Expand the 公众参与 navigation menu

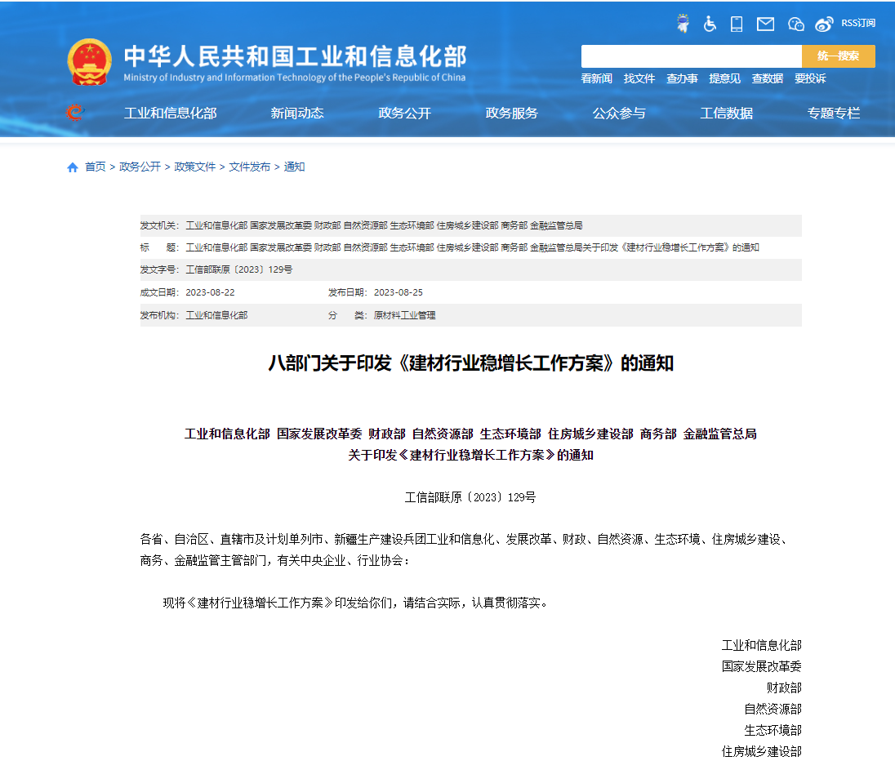click(x=619, y=113)
